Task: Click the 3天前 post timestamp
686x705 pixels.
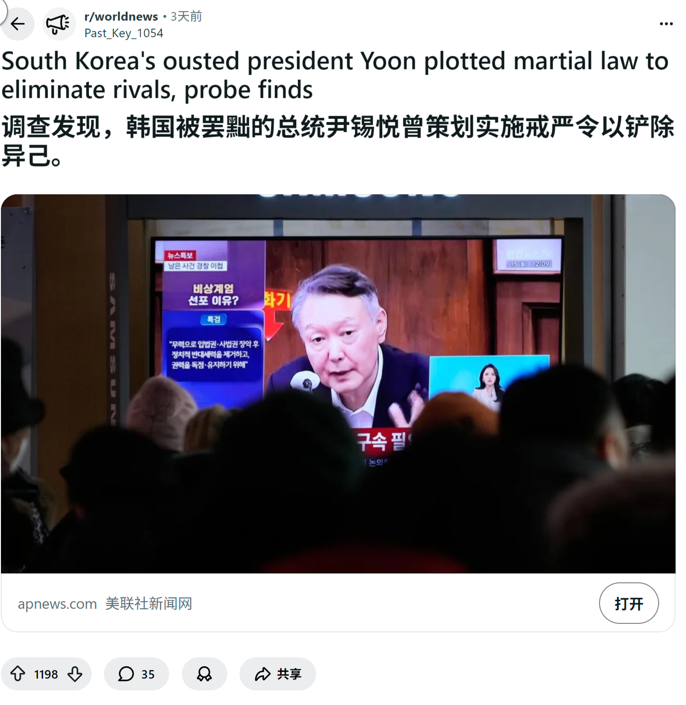Action: click(x=186, y=17)
